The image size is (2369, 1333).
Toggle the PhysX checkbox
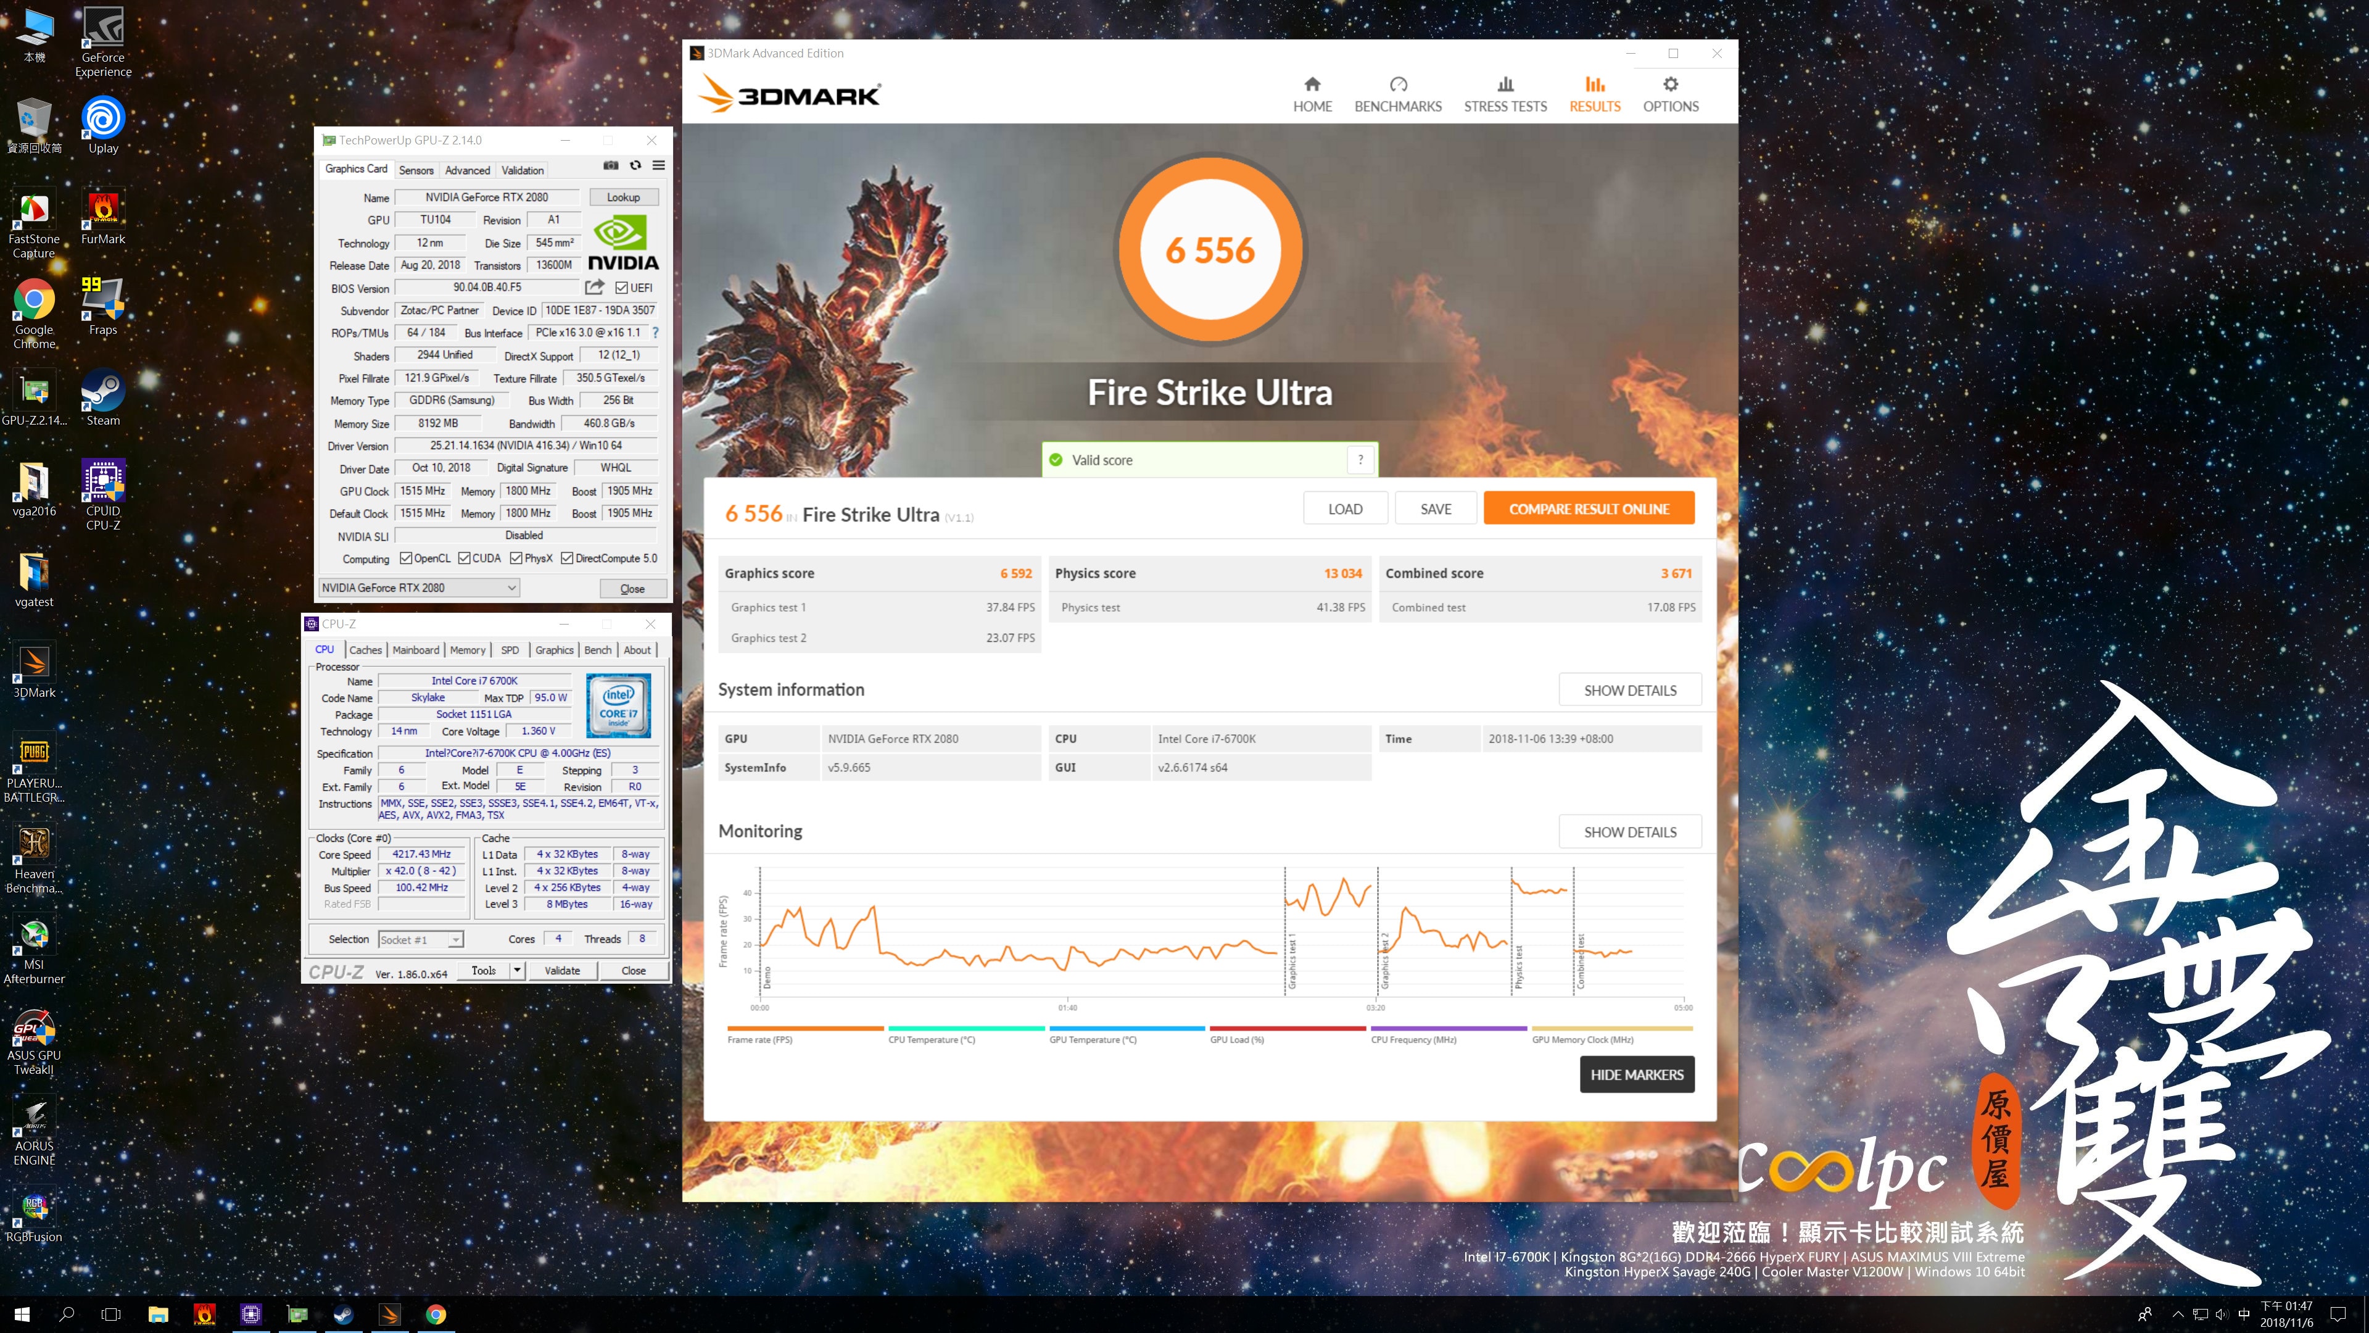pyautogui.click(x=517, y=559)
